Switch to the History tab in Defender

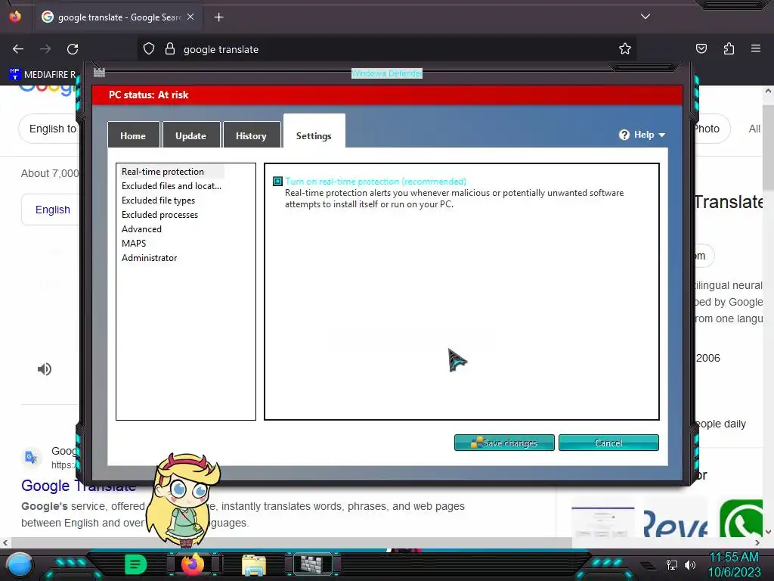(251, 135)
